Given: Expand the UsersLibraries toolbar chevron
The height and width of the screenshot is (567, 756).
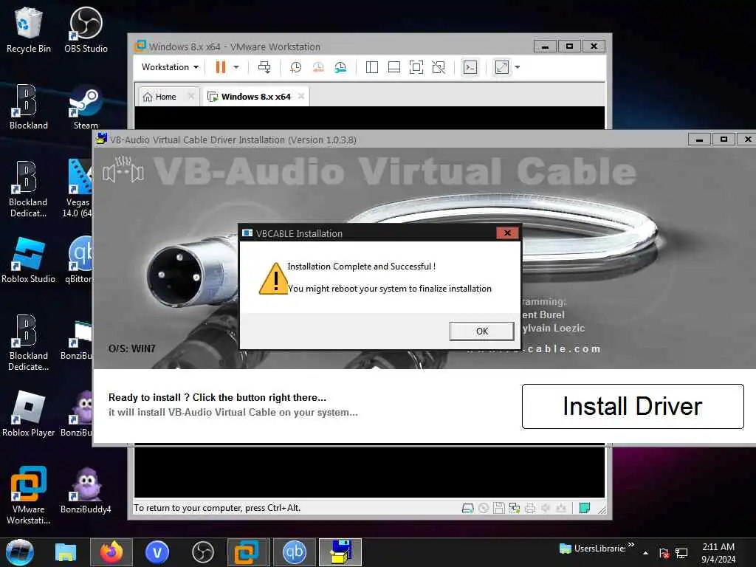Looking at the screenshot, I should pyautogui.click(x=631, y=545).
